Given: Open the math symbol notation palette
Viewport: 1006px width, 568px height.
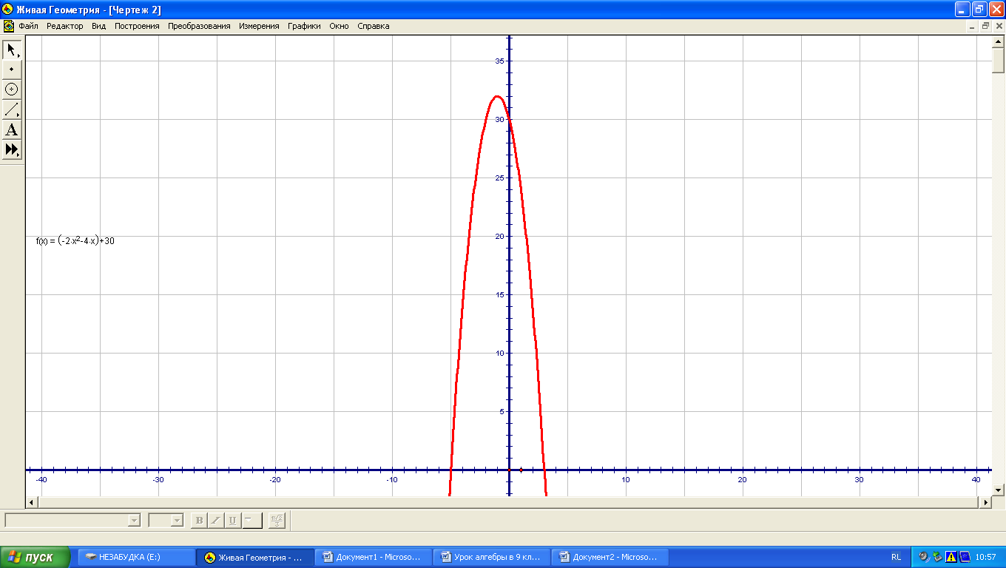Looking at the screenshot, I should click(277, 520).
